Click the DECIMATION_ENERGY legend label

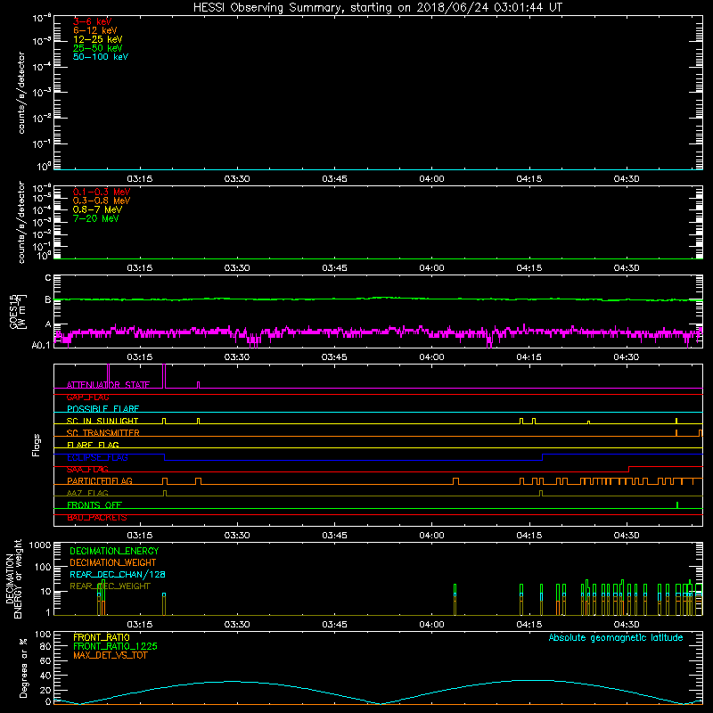coord(114,551)
